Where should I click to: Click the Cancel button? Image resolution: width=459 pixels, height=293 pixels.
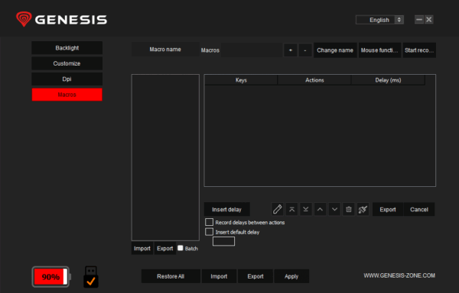click(419, 209)
